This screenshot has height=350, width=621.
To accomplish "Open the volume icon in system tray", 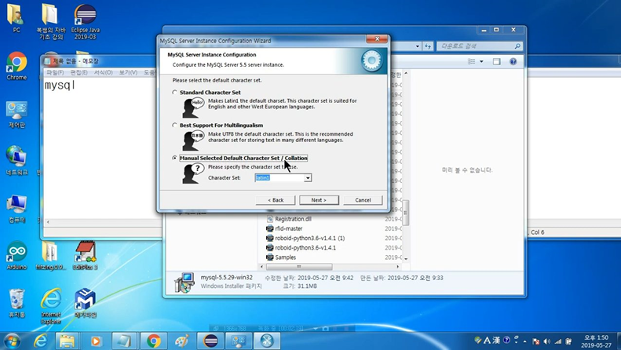I will tap(547, 341).
